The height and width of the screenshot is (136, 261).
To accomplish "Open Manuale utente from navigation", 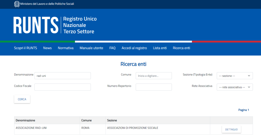I will (x=91, y=48).
